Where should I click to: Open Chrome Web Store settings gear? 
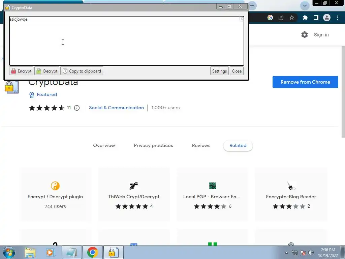coord(305,35)
